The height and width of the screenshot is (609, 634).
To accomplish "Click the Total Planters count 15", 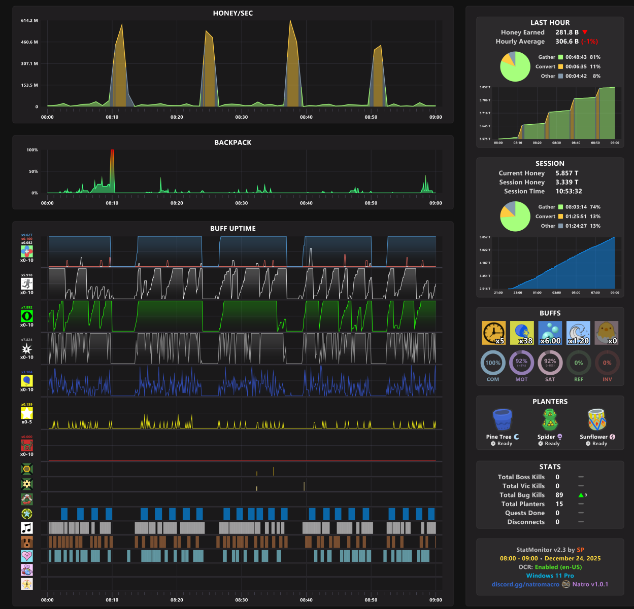I will coord(559,504).
